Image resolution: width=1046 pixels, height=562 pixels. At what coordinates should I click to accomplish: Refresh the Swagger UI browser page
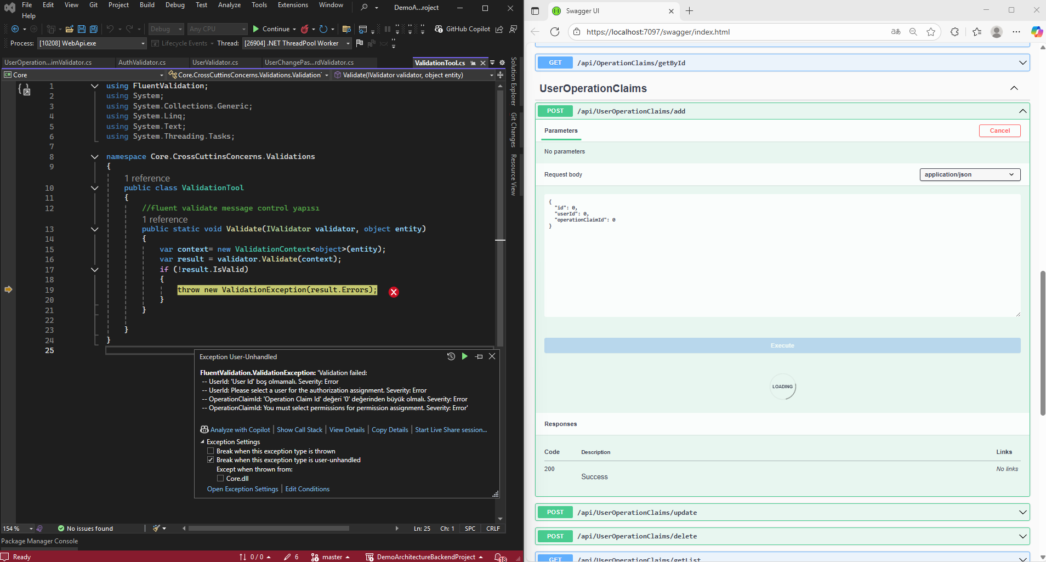(555, 32)
